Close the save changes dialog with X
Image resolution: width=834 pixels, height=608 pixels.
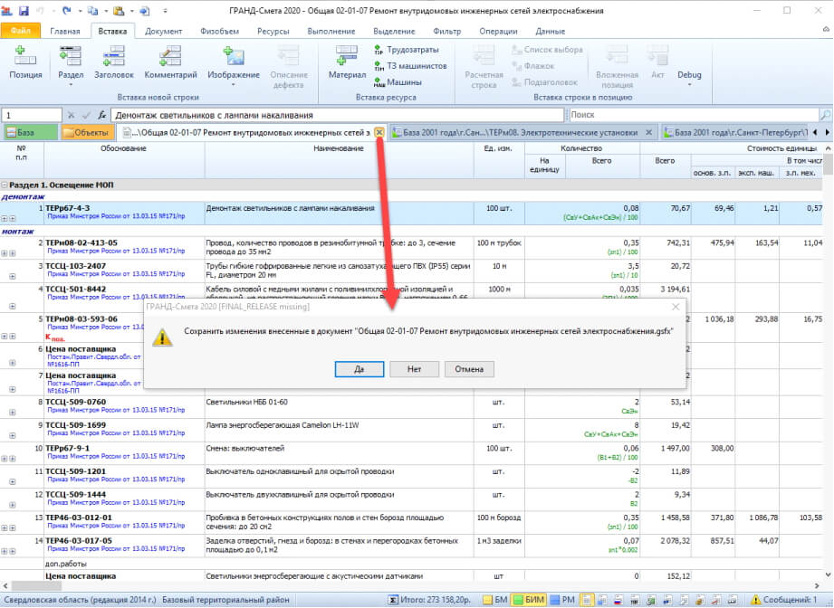point(676,307)
